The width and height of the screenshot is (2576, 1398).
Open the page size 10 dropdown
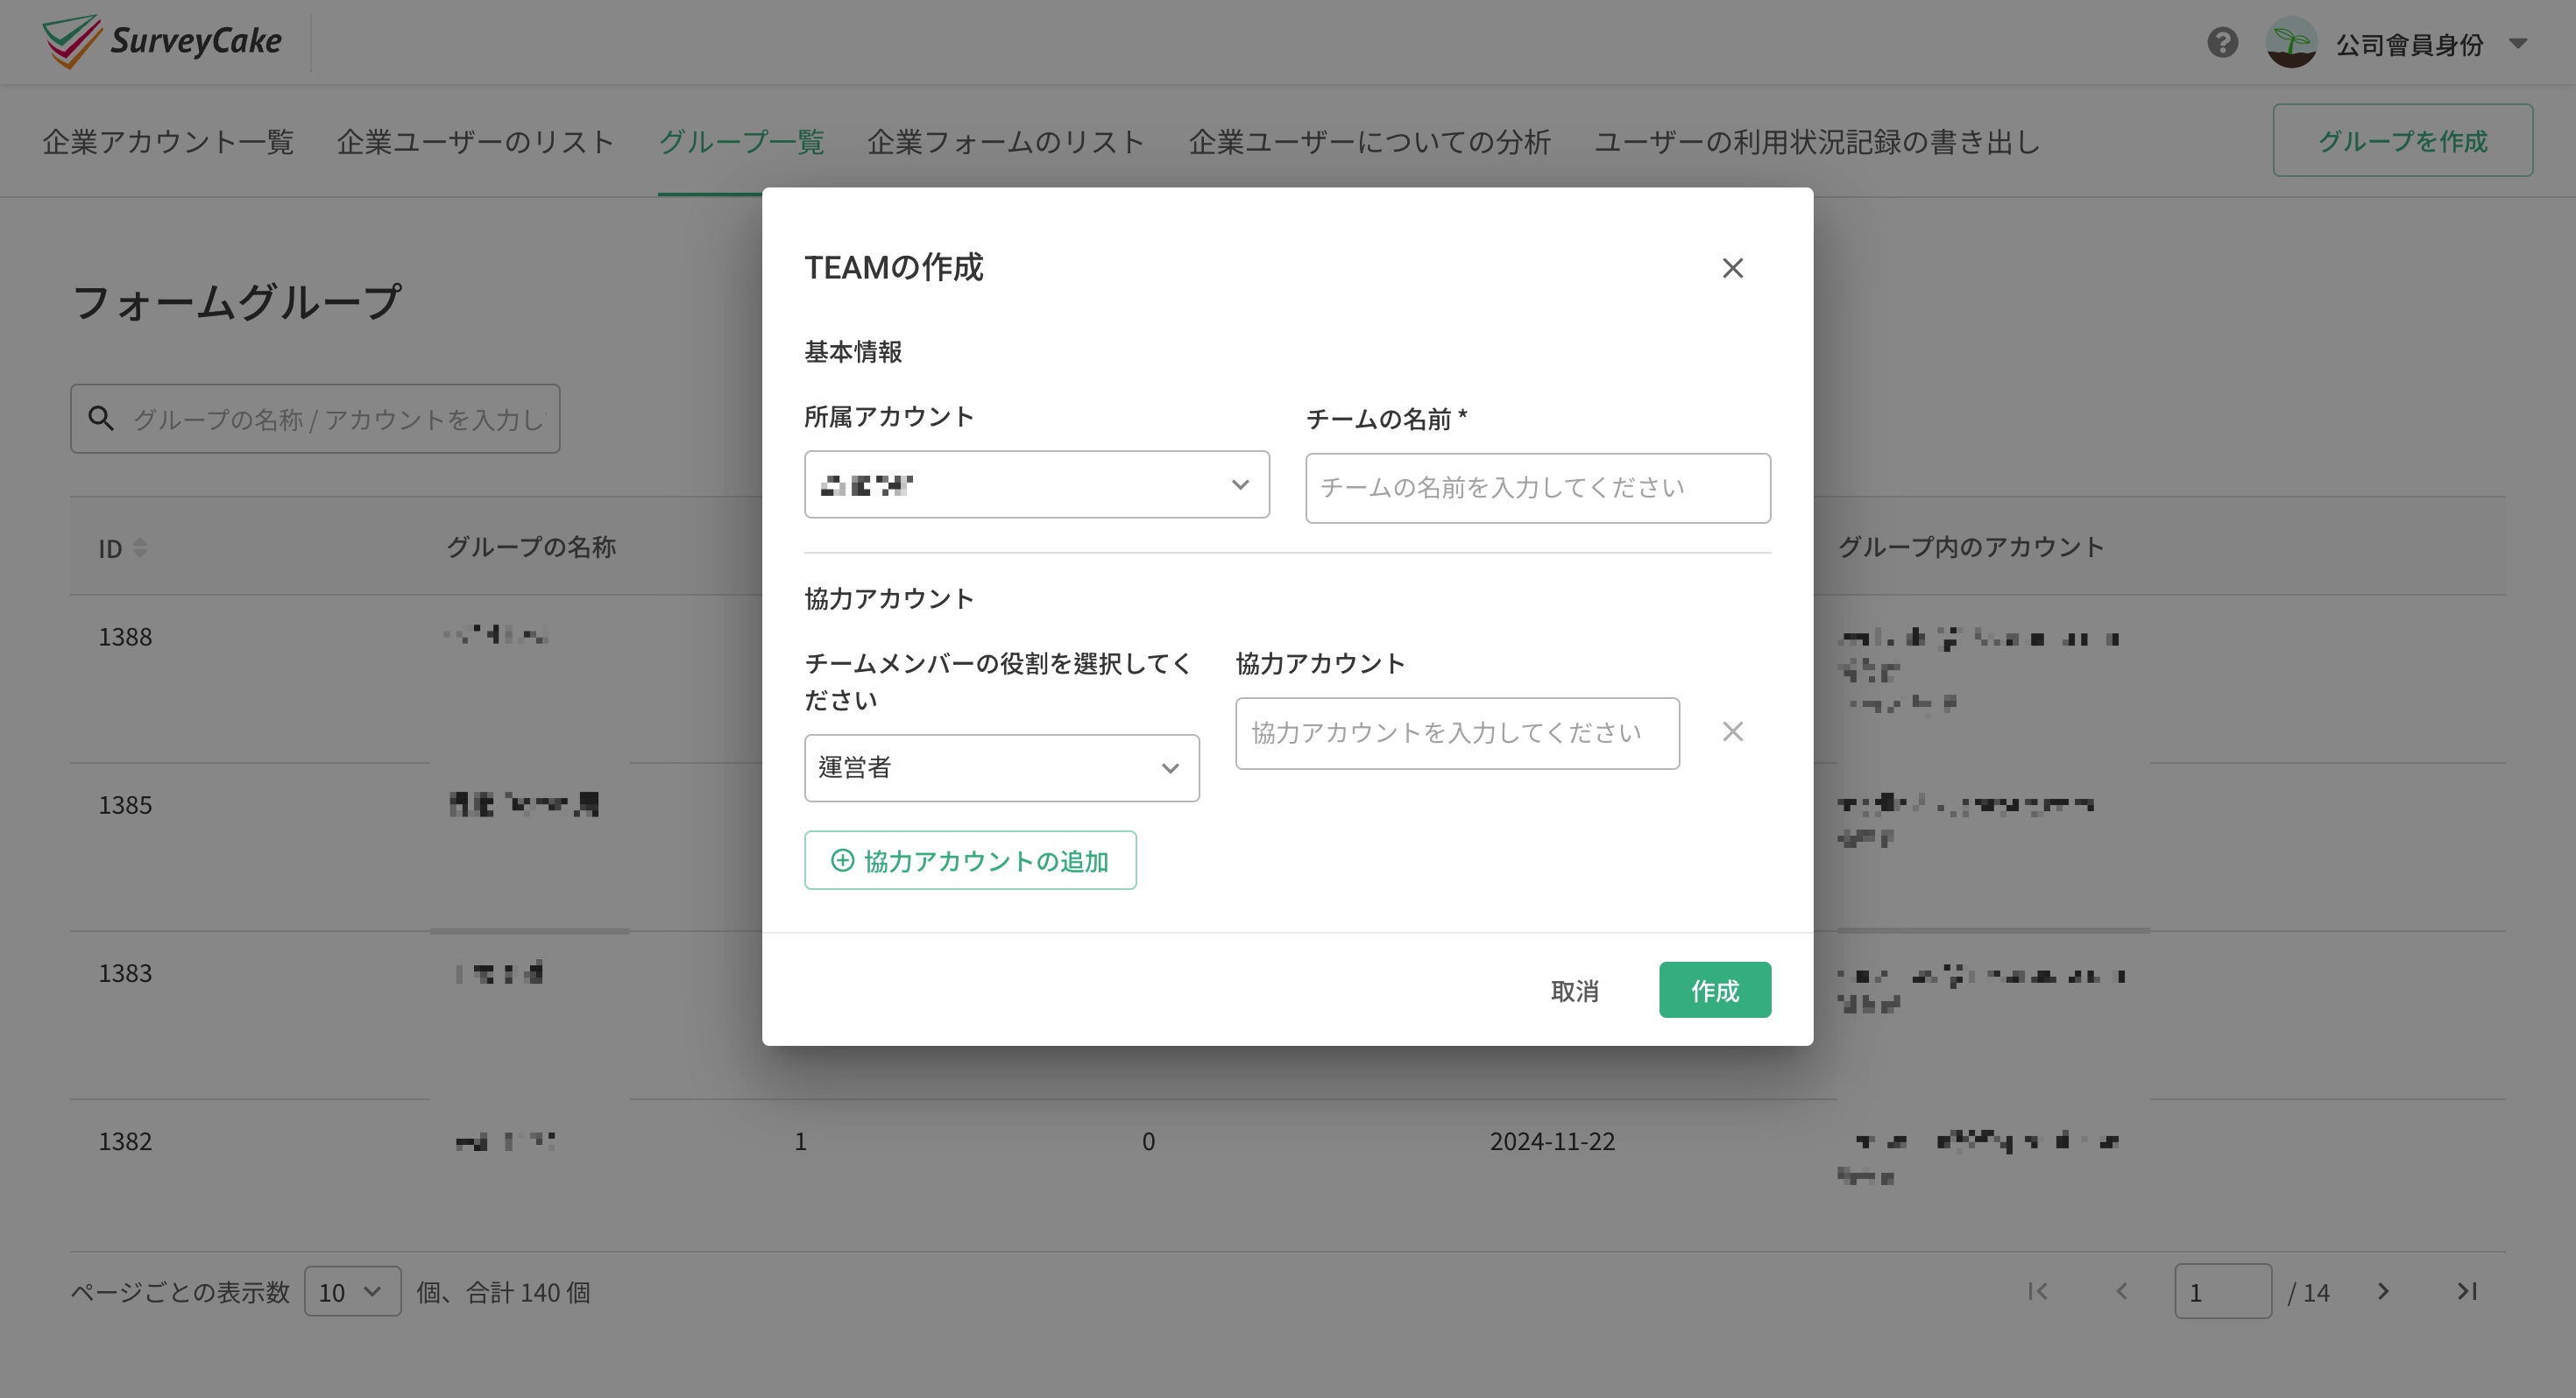click(x=352, y=1291)
